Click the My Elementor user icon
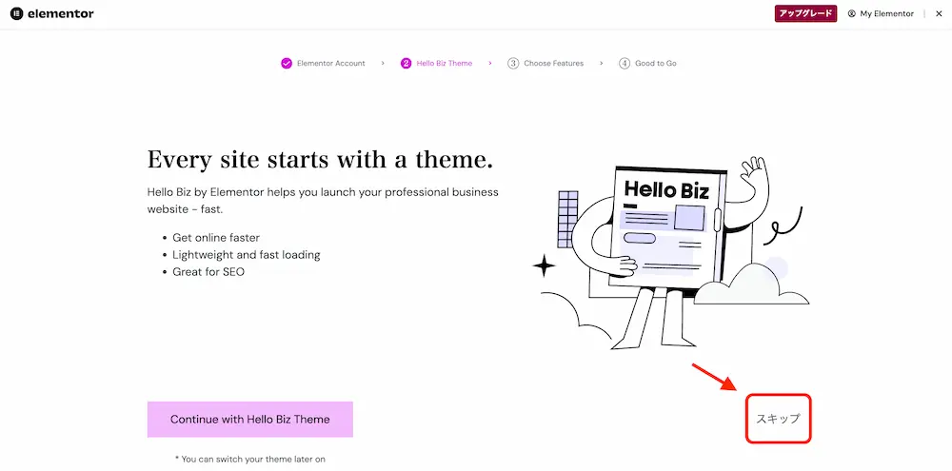 852,13
